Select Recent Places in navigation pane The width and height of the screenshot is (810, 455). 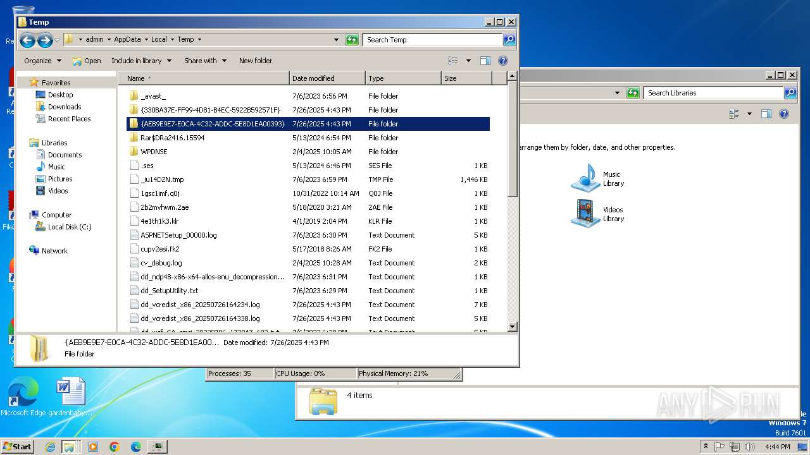(x=69, y=119)
